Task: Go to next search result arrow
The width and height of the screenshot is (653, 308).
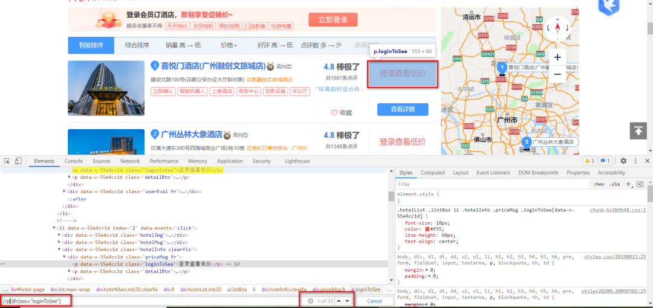Action: tap(347, 301)
